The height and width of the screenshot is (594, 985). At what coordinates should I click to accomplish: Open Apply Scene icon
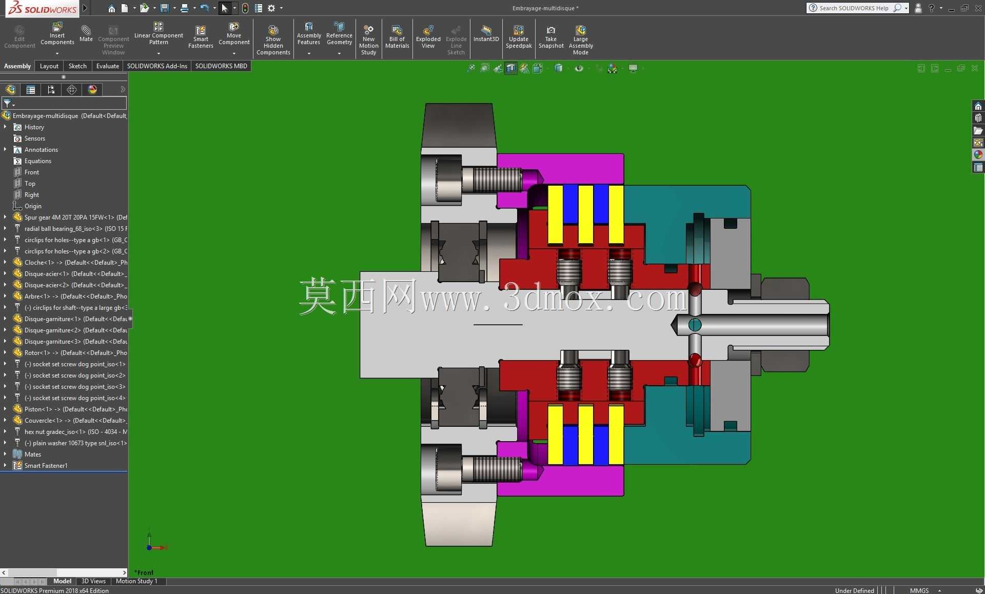pyautogui.click(x=613, y=68)
